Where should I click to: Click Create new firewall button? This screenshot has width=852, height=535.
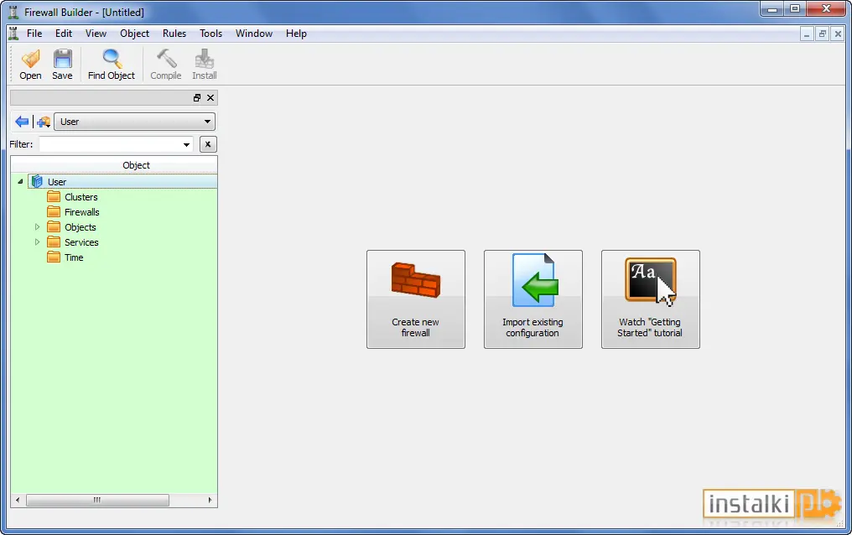point(416,299)
